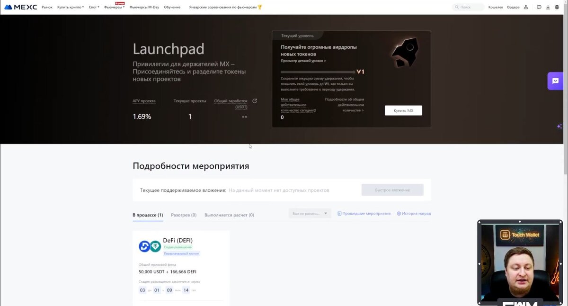Click the trophy icon next to the futures competition

coord(259,7)
